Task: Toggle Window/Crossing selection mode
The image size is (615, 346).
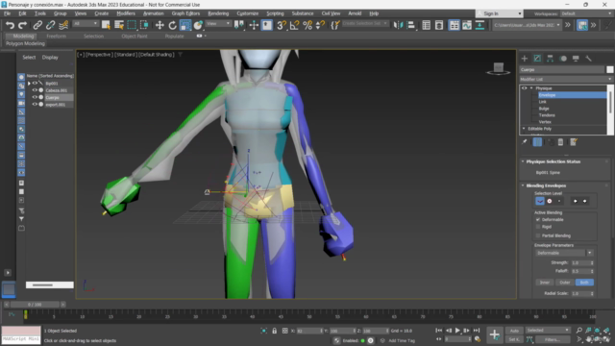Action: coord(144,25)
